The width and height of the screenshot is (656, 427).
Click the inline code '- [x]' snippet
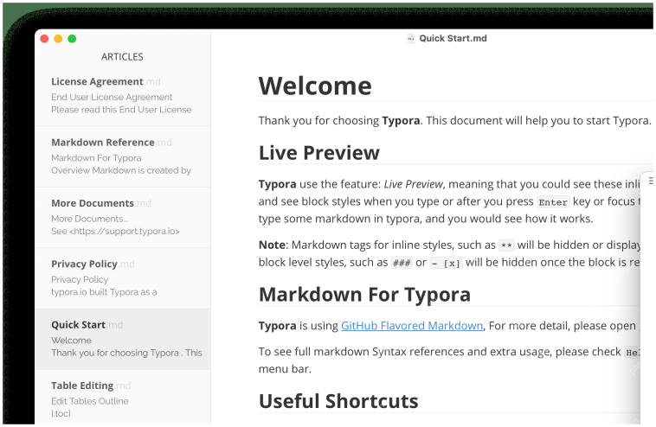tap(446, 264)
